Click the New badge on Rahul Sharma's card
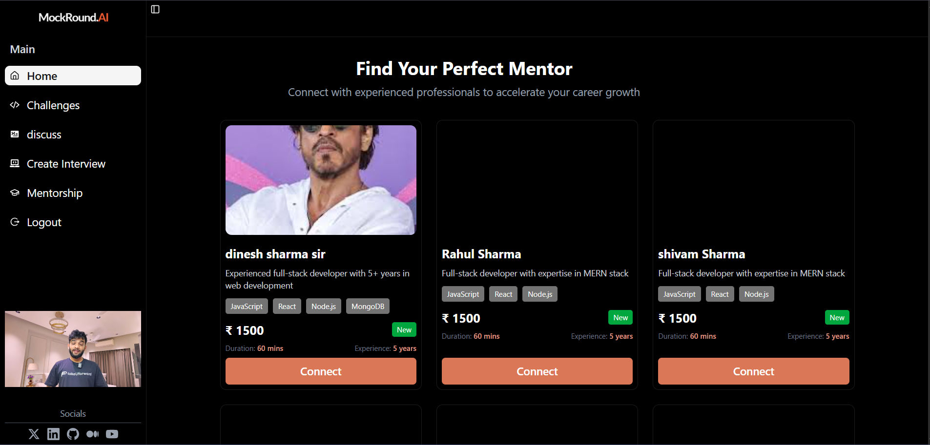 [x=620, y=317]
